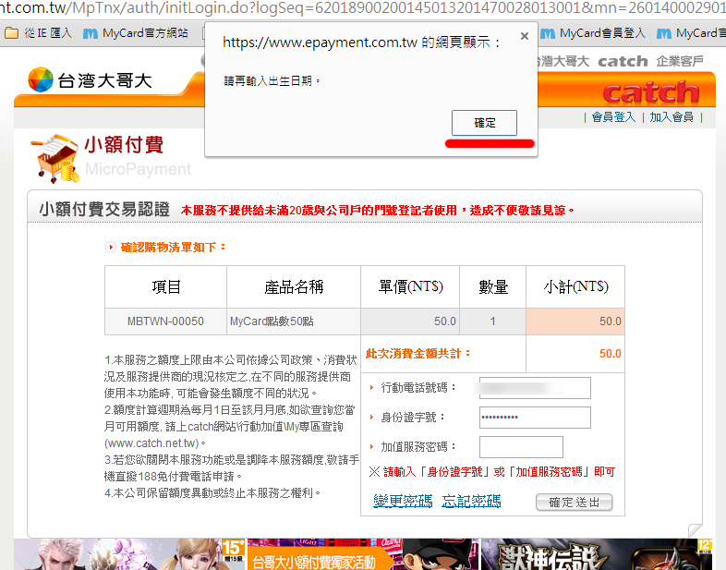Click the 確認購物清單如下 arrow icon
Viewport: 726px width, 570px height.
tap(110, 248)
